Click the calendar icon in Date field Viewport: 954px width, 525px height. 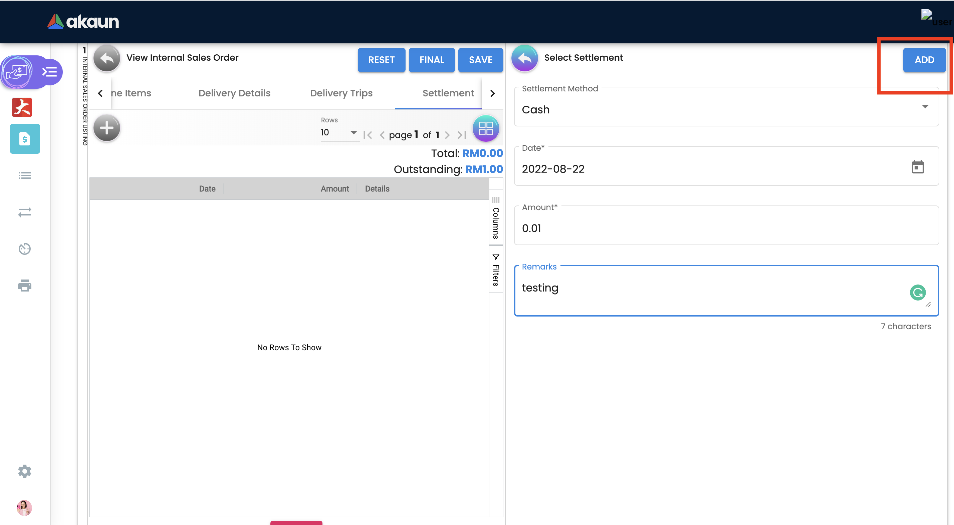917,167
